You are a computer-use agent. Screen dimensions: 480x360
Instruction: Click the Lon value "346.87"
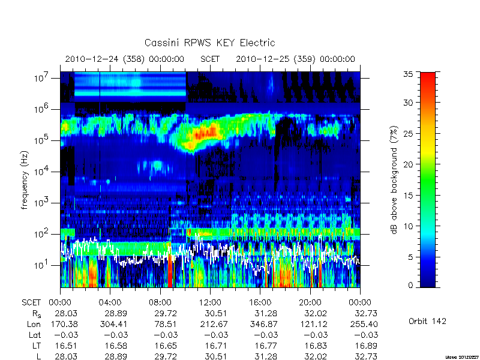pos(263,324)
